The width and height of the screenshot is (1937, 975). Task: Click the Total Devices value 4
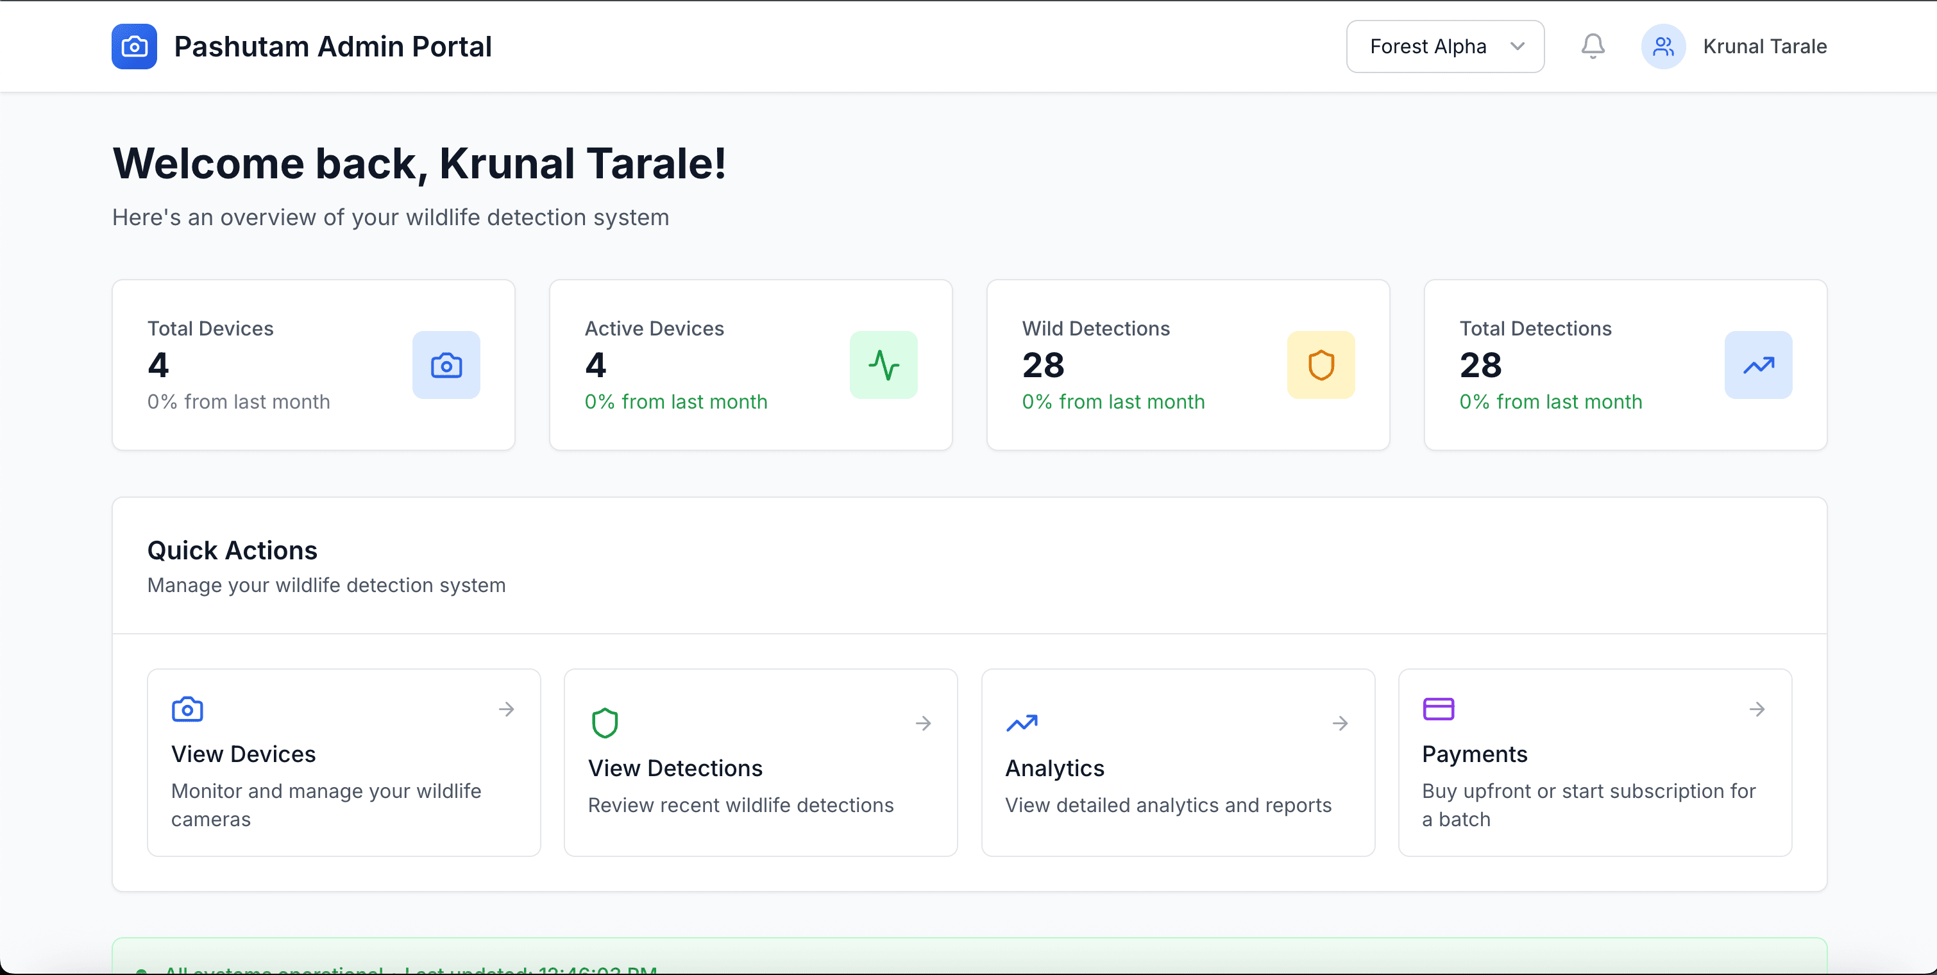point(158,366)
